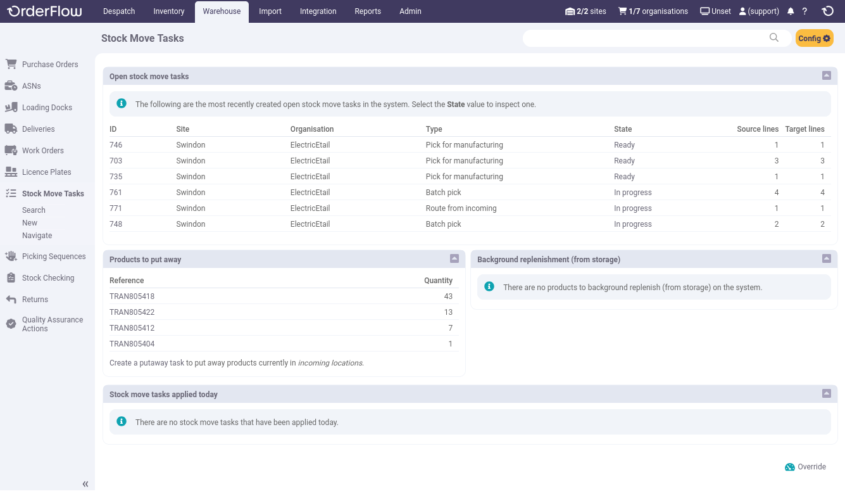Open the history icon in the top bar
Viewport: 845px width, 496px height.
click(x=827, y=11)
